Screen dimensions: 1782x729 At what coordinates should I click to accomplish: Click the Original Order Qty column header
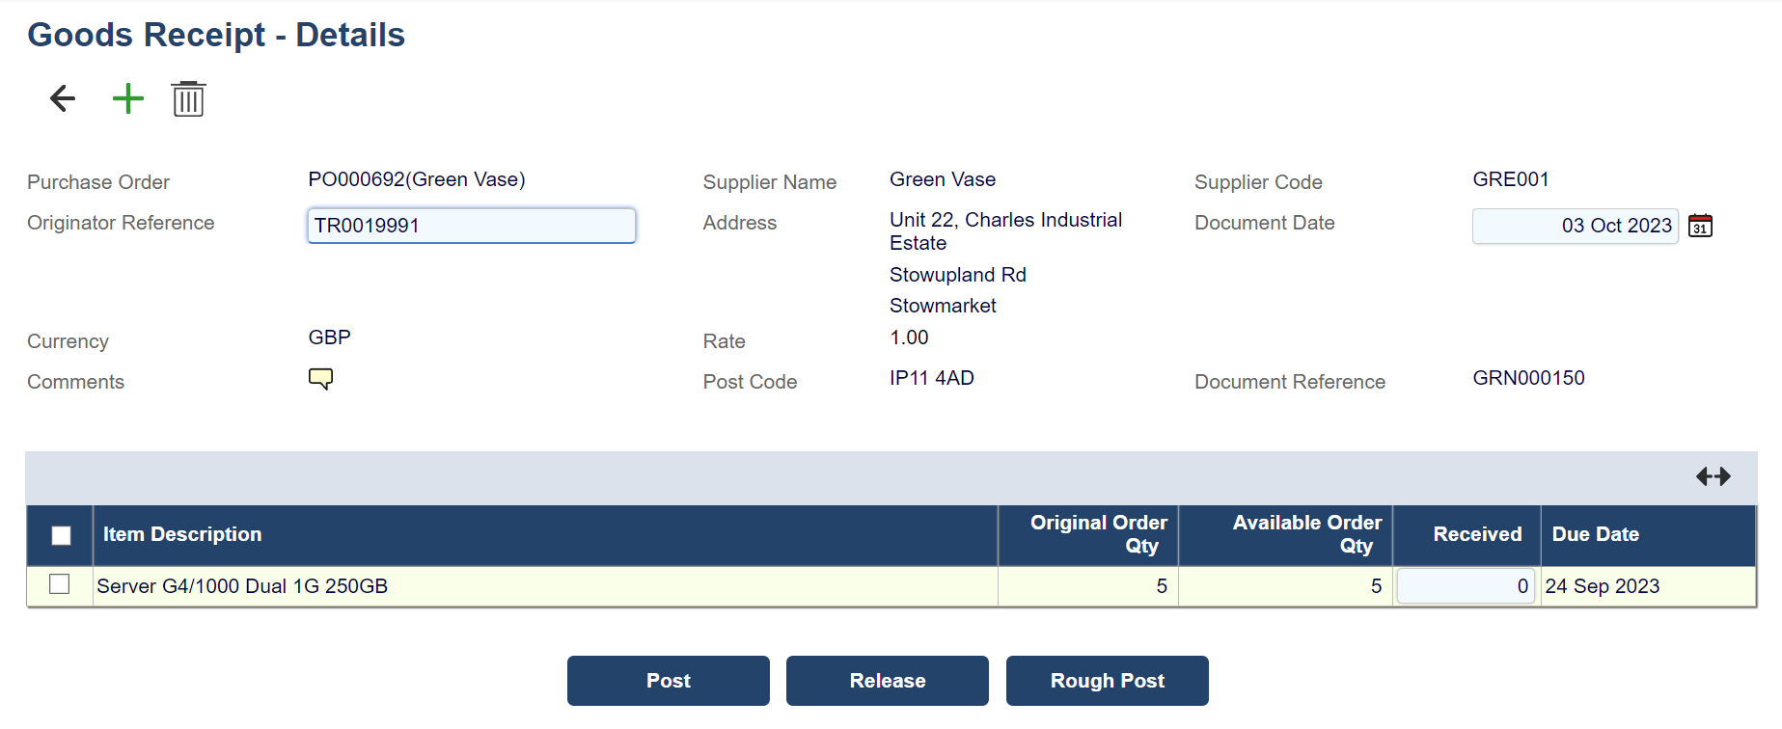point(1098,534)
